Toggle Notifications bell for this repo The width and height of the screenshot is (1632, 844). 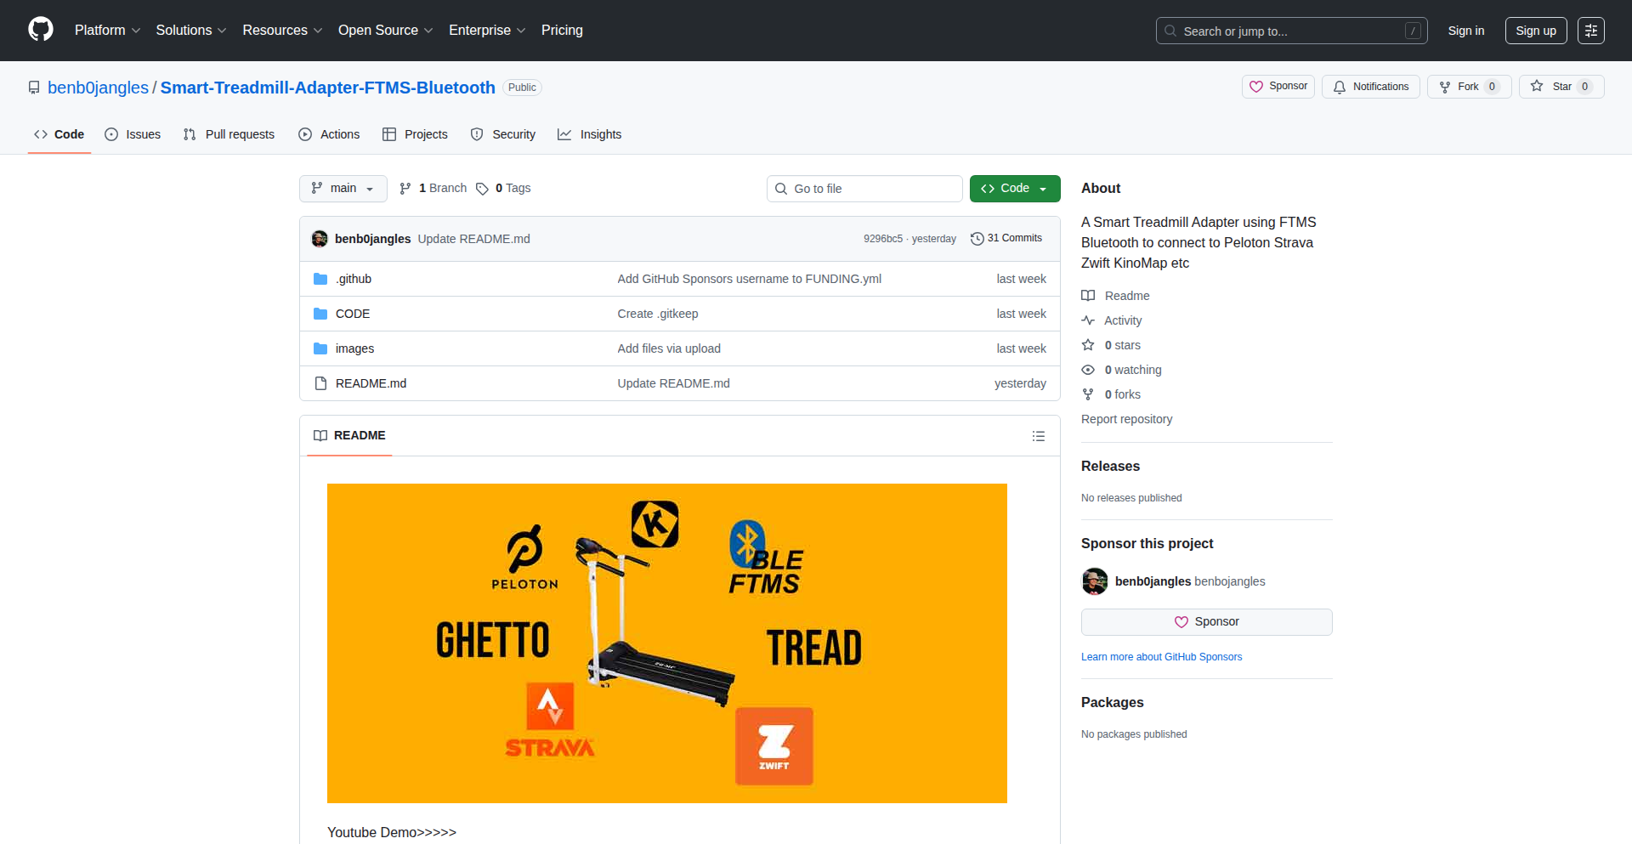pyautogui.click(x=1370, y=87)
